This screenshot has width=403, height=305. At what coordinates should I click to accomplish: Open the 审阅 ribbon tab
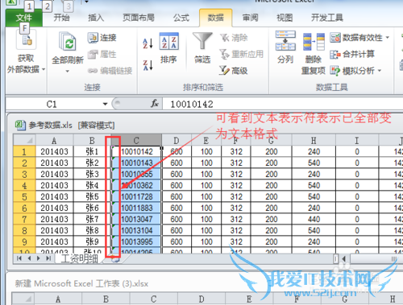coord(251,18)
